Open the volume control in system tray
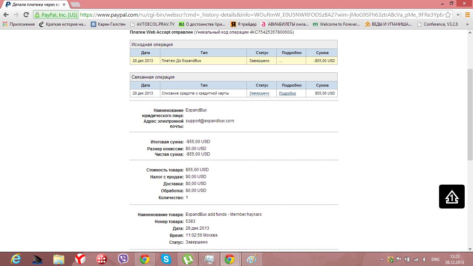 point(423,259)
